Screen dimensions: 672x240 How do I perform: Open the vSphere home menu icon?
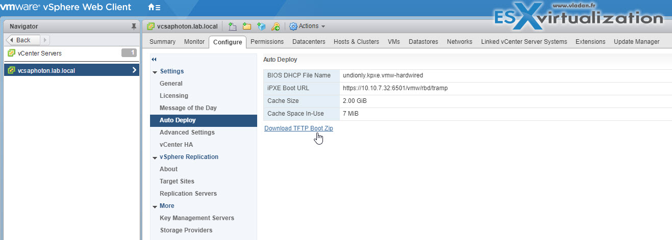click(x=154, y=8)
